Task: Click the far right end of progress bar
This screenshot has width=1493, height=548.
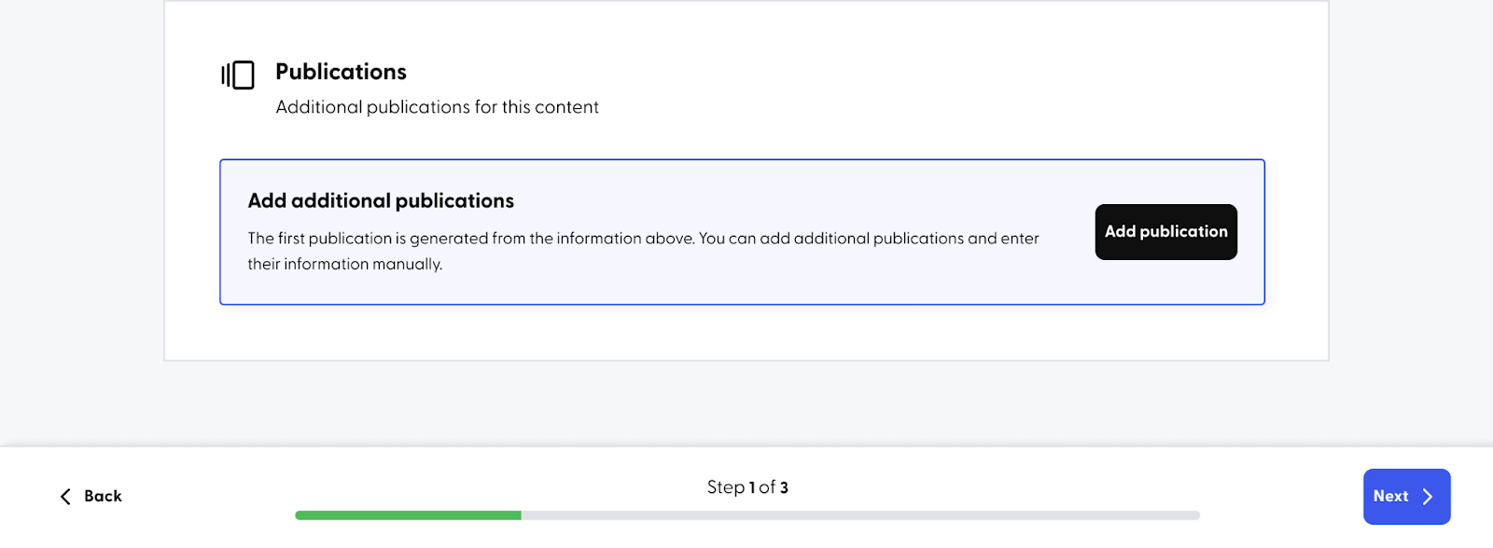Action: pos(1195,515)
